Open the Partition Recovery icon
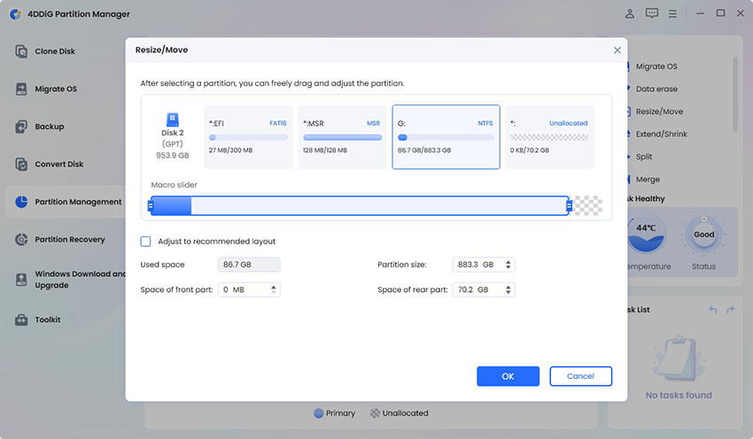753x439 pixels. click(21, 239)
